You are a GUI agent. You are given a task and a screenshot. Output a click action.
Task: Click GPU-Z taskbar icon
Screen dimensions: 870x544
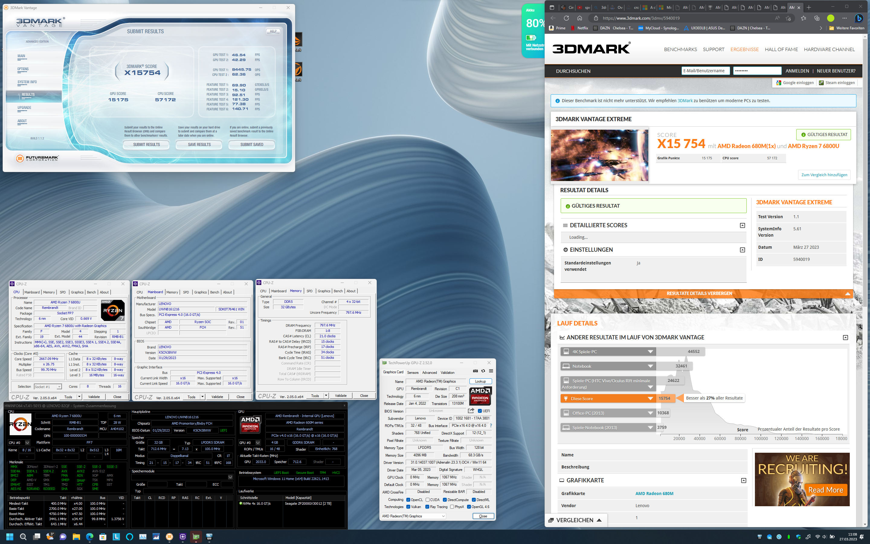[196, 537]
